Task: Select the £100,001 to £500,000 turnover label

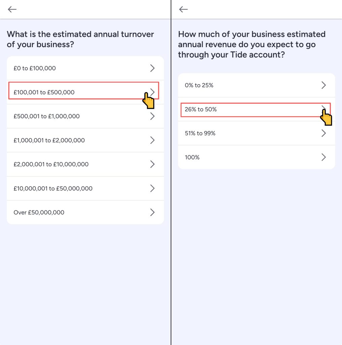Action: pyautogui.click(x=44, y=92)
